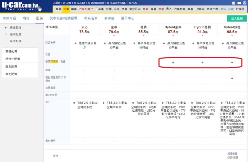
Task: Click the 電動開闔尾門/行李廂蓋 row label
Action: (x=56, y=79)
